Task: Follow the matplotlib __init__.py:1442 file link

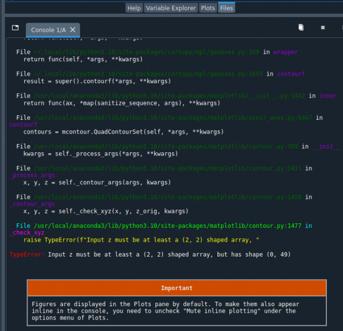Action: [x=168, y=95]
